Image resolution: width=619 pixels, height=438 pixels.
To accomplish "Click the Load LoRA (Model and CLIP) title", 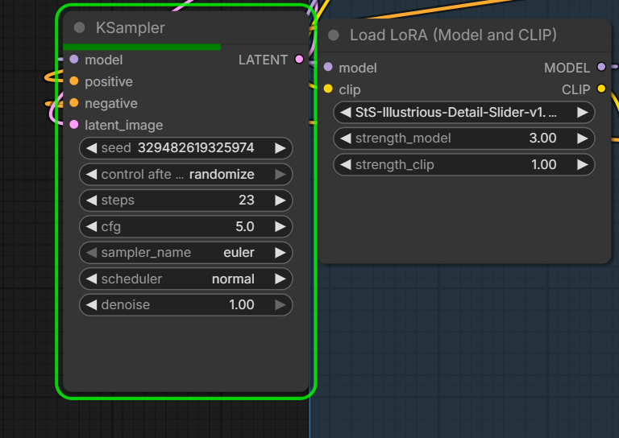I will (453, 35).
